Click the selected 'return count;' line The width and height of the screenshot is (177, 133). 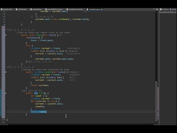(x=38, y=112)
